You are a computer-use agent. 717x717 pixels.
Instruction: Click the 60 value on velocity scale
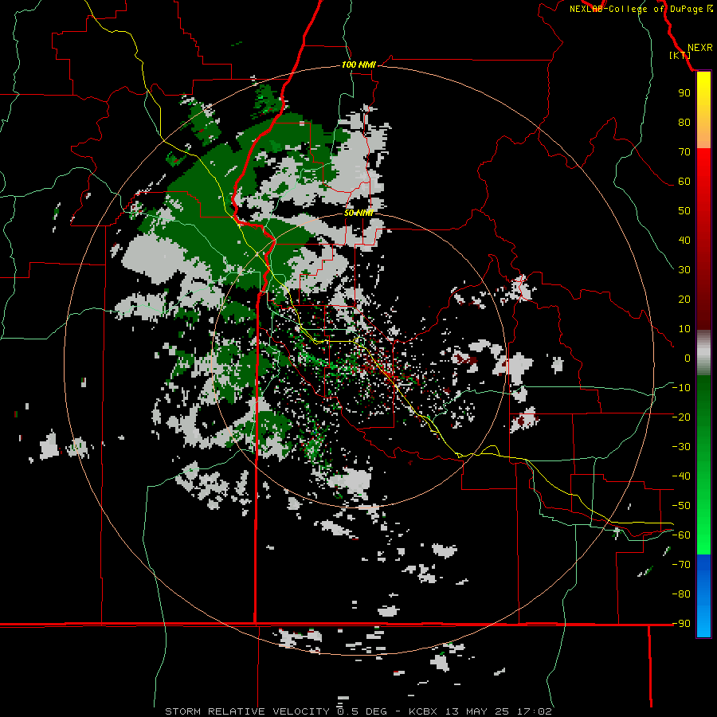tap(684, 181)
